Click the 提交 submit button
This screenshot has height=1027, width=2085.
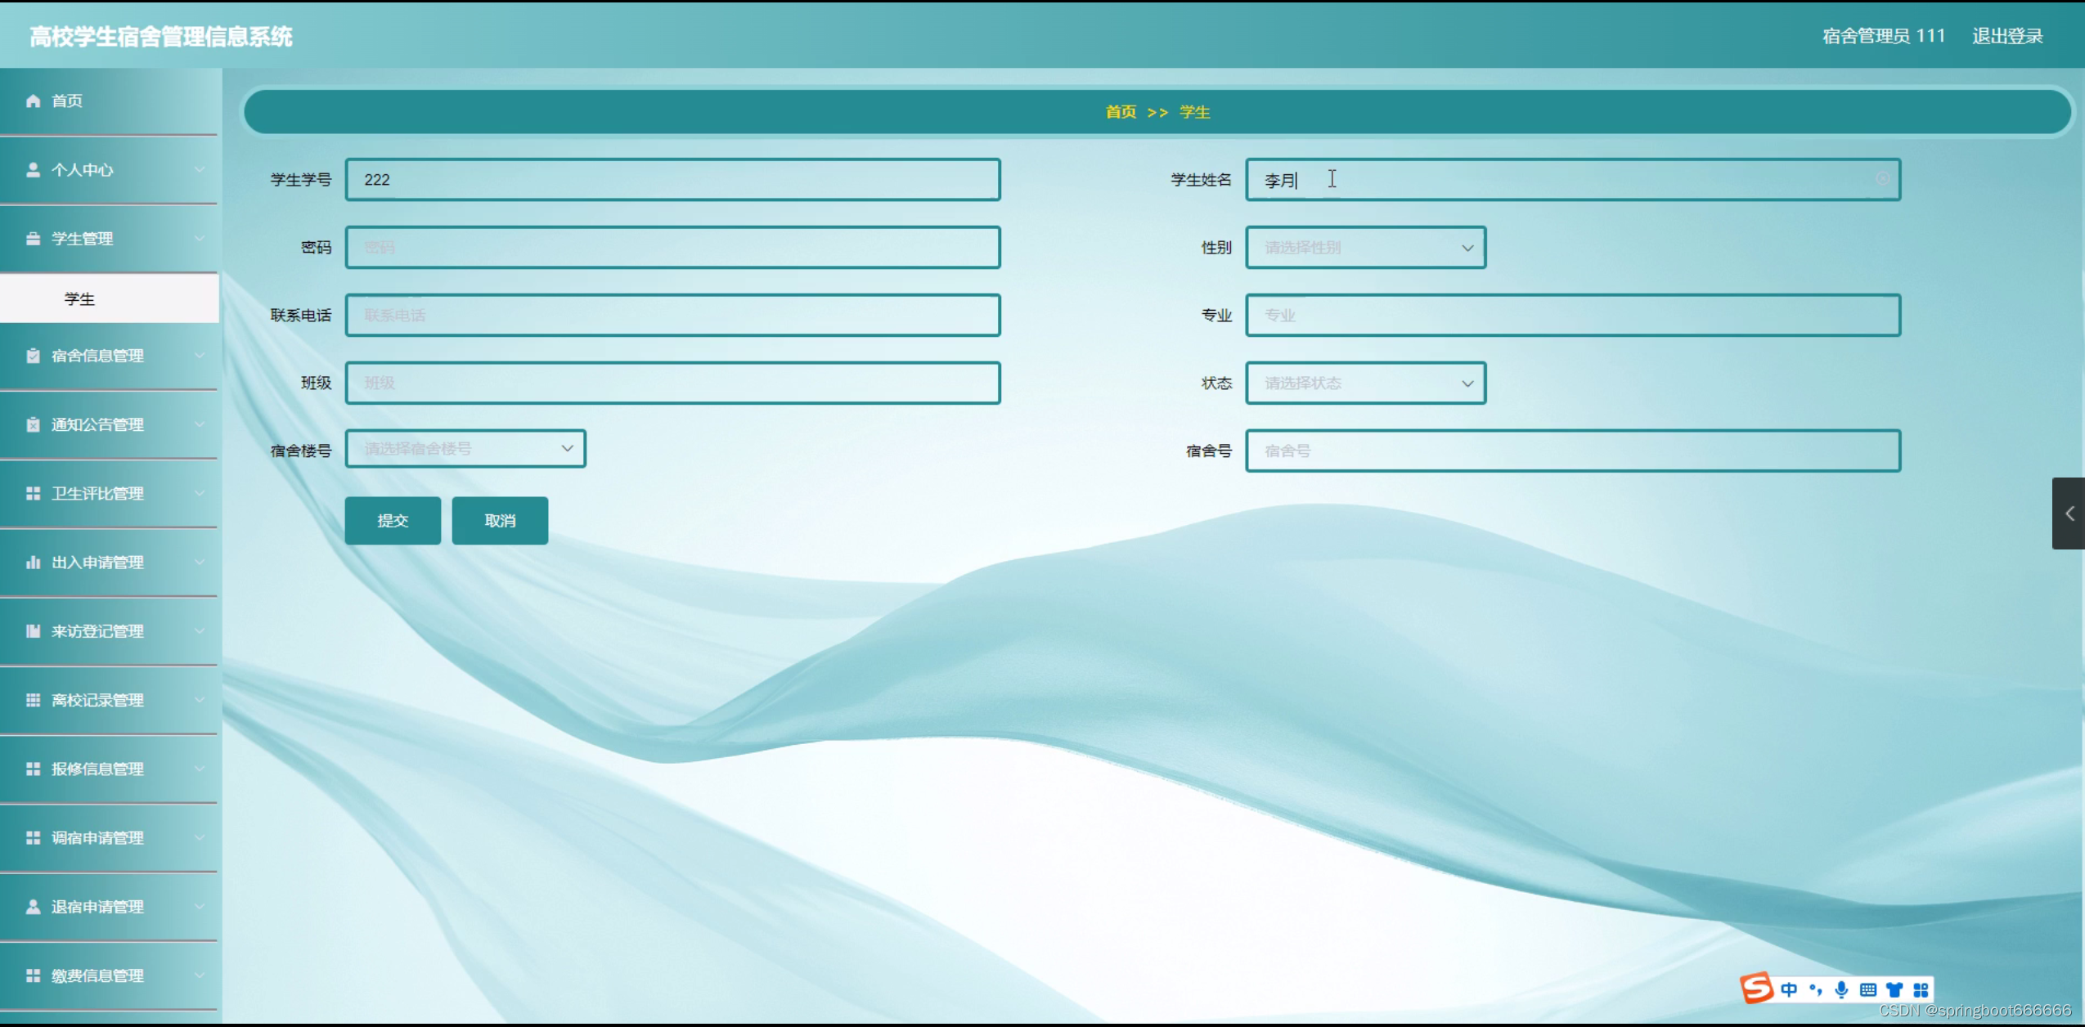coord(392,520)
